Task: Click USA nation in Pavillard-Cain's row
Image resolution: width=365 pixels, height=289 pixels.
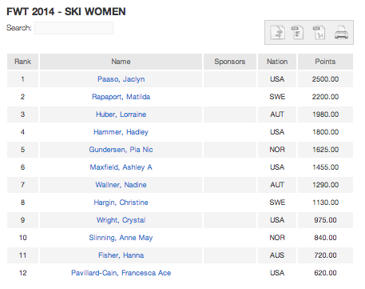Action: coord(277,273)
